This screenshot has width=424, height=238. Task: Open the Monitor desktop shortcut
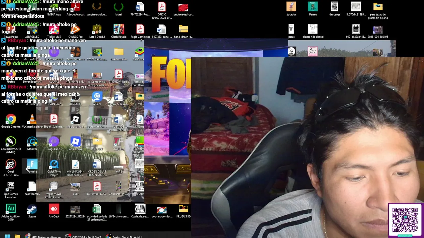point(32,144)
